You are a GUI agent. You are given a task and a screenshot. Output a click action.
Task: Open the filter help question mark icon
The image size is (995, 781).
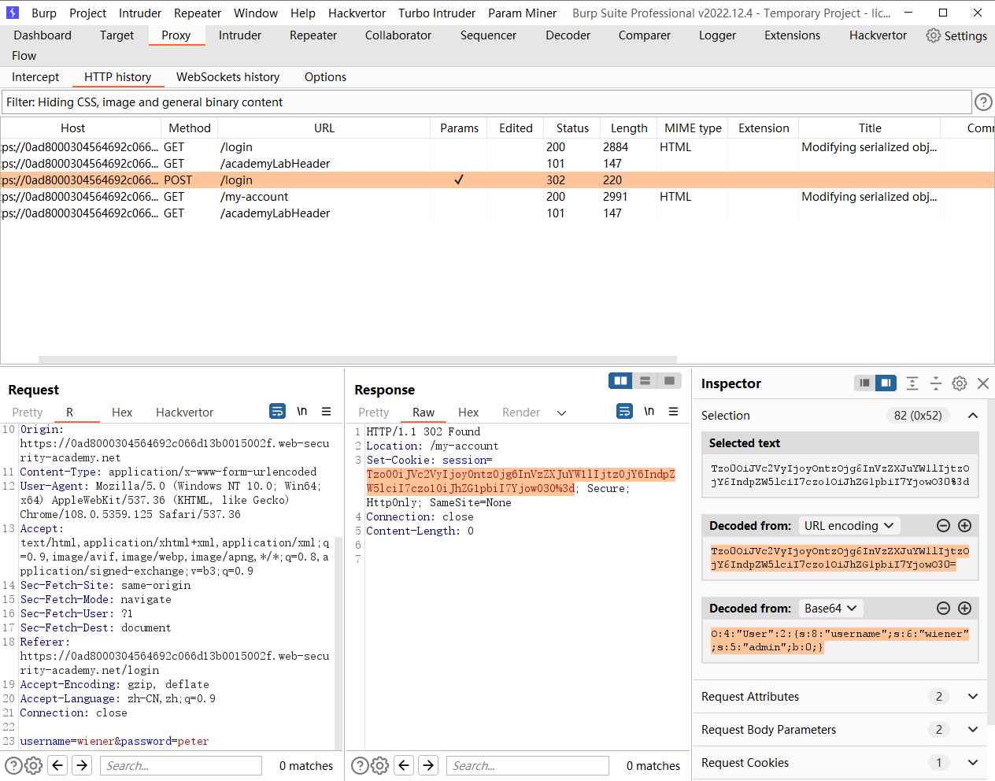coord(983,102)
